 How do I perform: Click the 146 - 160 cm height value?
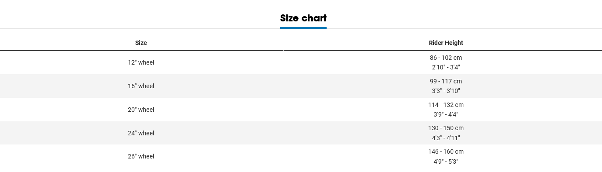coord(446,151)
